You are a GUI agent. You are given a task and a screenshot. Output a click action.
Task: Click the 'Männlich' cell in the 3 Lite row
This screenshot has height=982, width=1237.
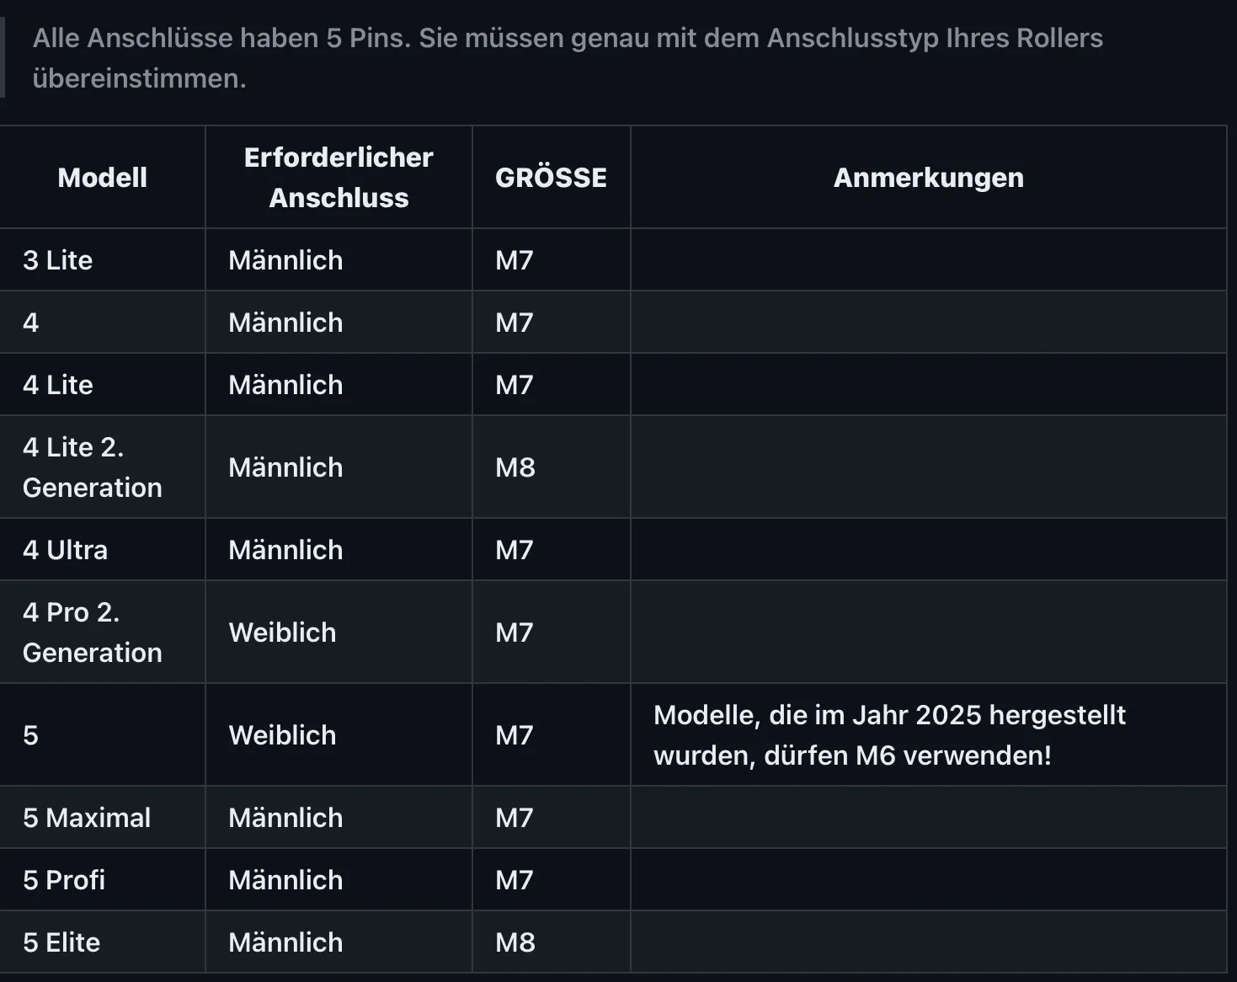(x=285, y=260)
